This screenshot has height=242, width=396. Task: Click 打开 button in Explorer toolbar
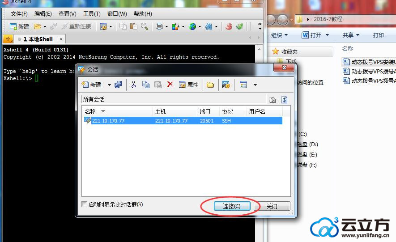tap(311, 35)
